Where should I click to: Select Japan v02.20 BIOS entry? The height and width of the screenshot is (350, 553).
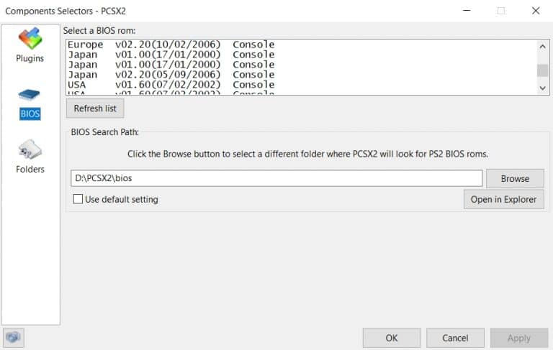click(171, 75)
